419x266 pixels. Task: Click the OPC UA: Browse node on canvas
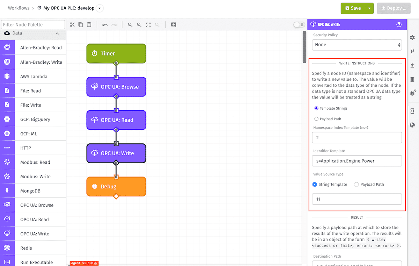(116, 87)
